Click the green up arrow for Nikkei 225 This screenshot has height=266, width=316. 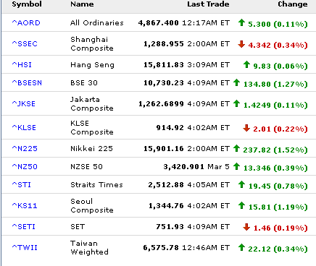point(236,148)
